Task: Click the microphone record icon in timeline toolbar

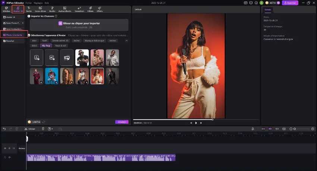Action: (253, 129)
